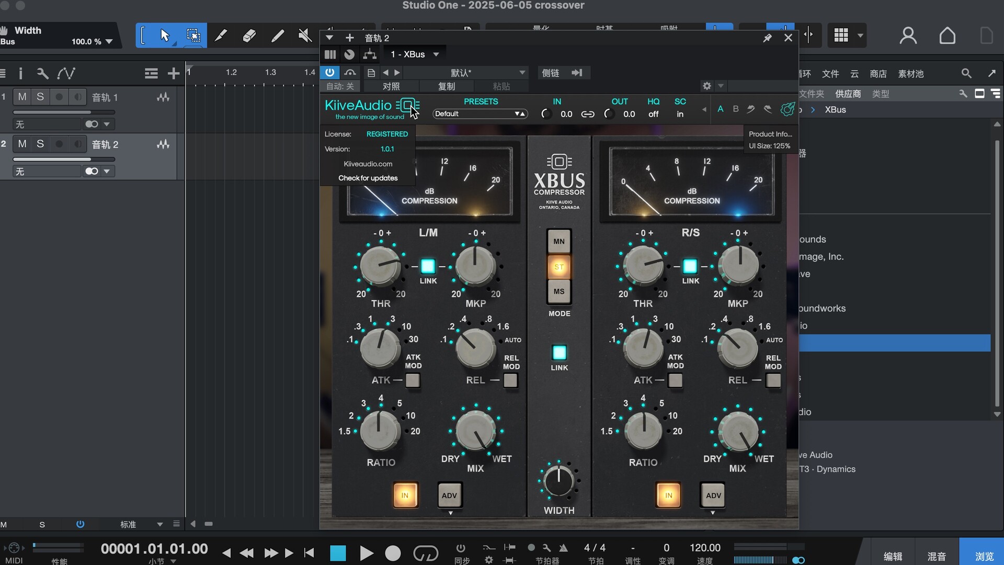Expand L/M ADV advanced section arrow
Image resolution: width=1004 pixels, height=565 pixels.
[x=450, y=513]
